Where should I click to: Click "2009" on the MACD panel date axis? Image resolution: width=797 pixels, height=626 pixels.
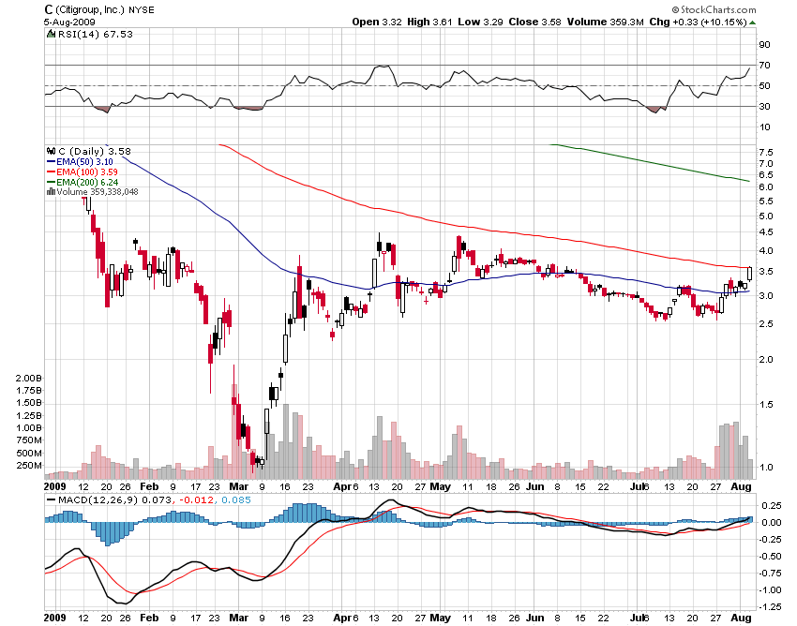(55, 618)
